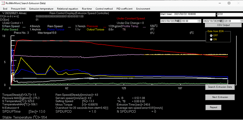Open the Control method menu

pyautogui.click(x=104, y=9)
